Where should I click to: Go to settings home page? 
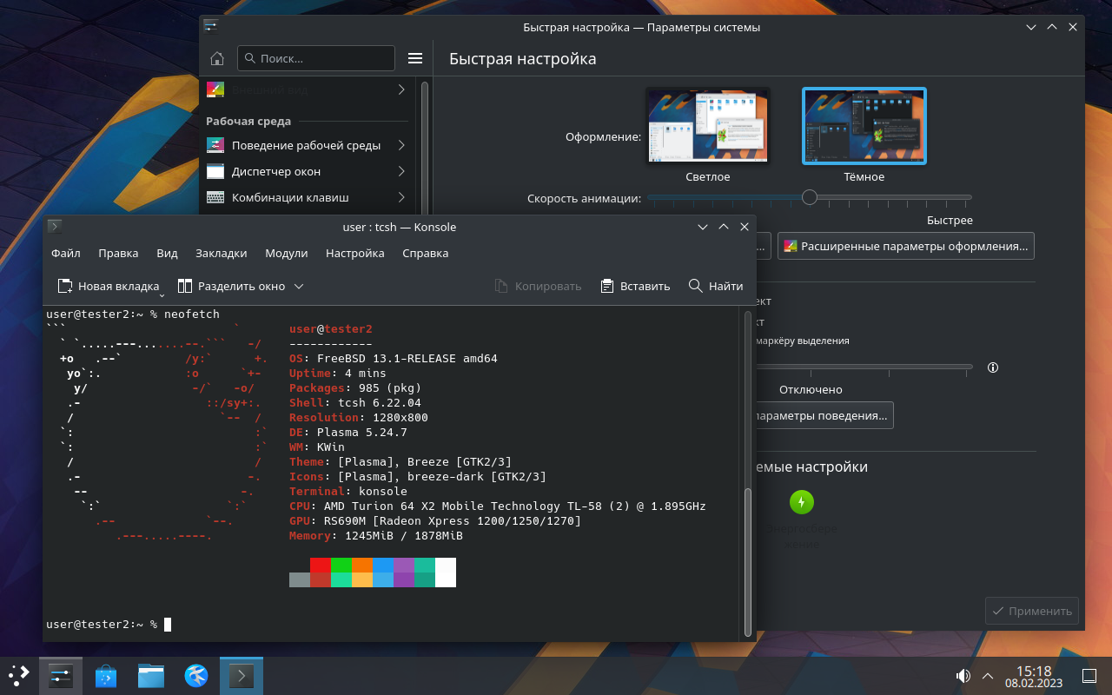[217, 58]
